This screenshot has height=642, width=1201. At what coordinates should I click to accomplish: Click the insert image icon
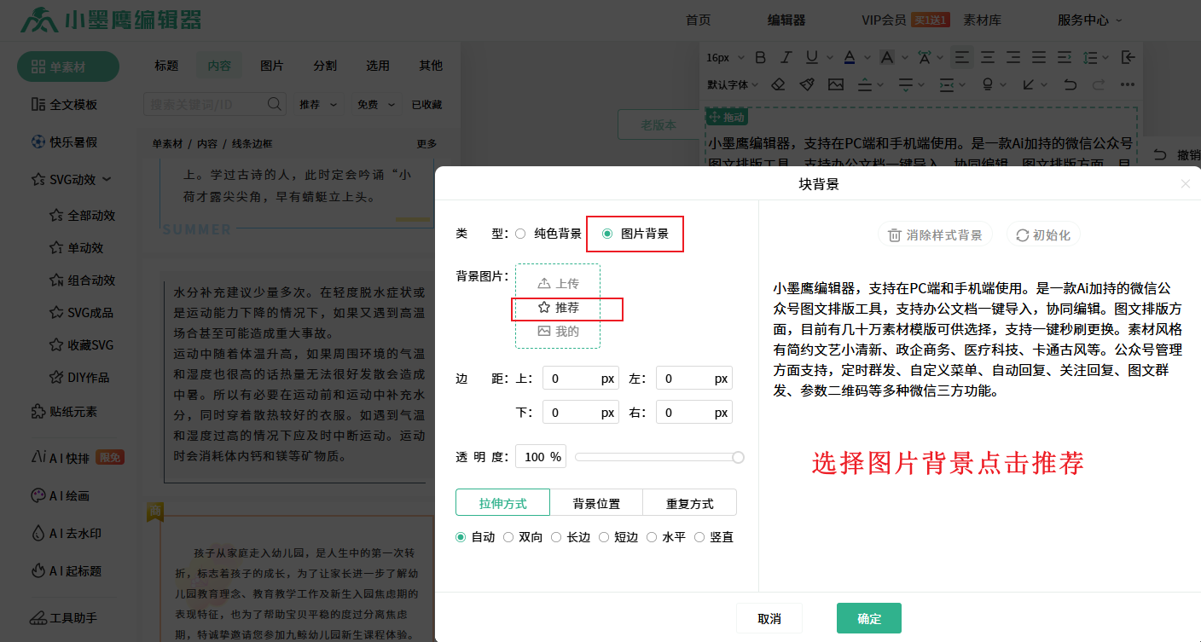(835, 84)
